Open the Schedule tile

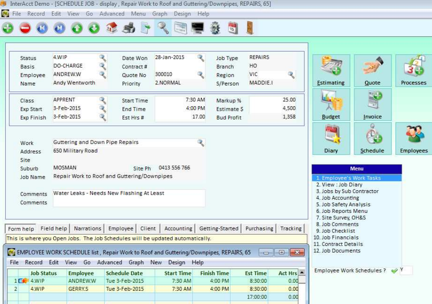(372, 138)
